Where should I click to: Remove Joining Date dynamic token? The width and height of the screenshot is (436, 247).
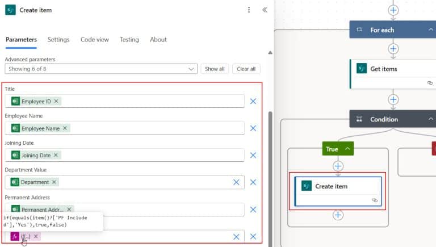click(x=56, y=155)
